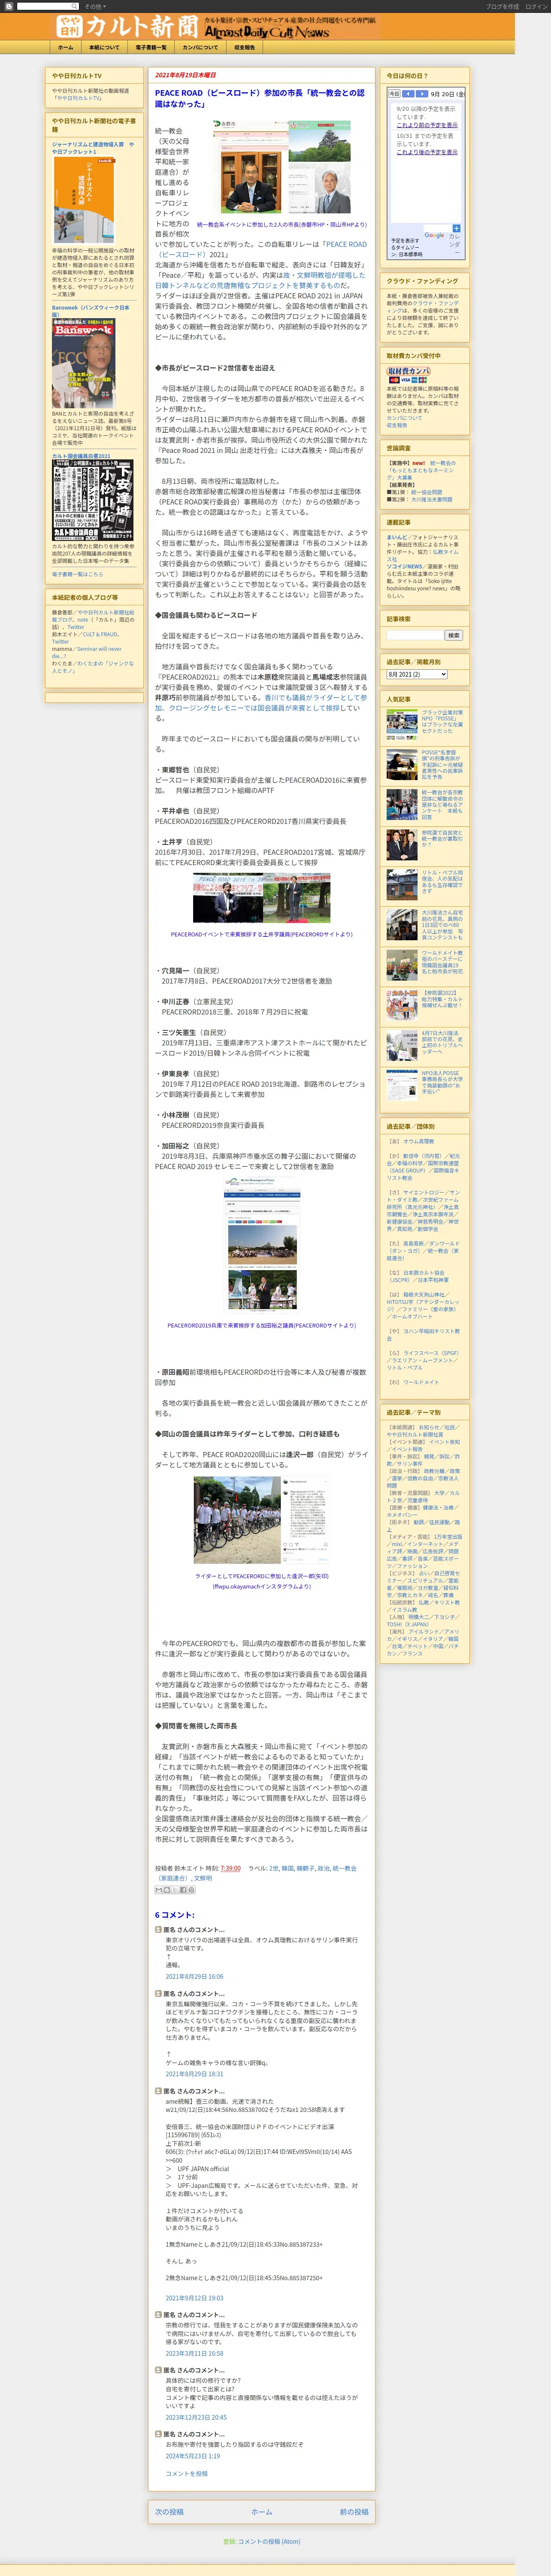The height and width of the screenshot is (2576, 551).
Task: Click the 今日 button in the calendar widget
Action: pos(395,94)
